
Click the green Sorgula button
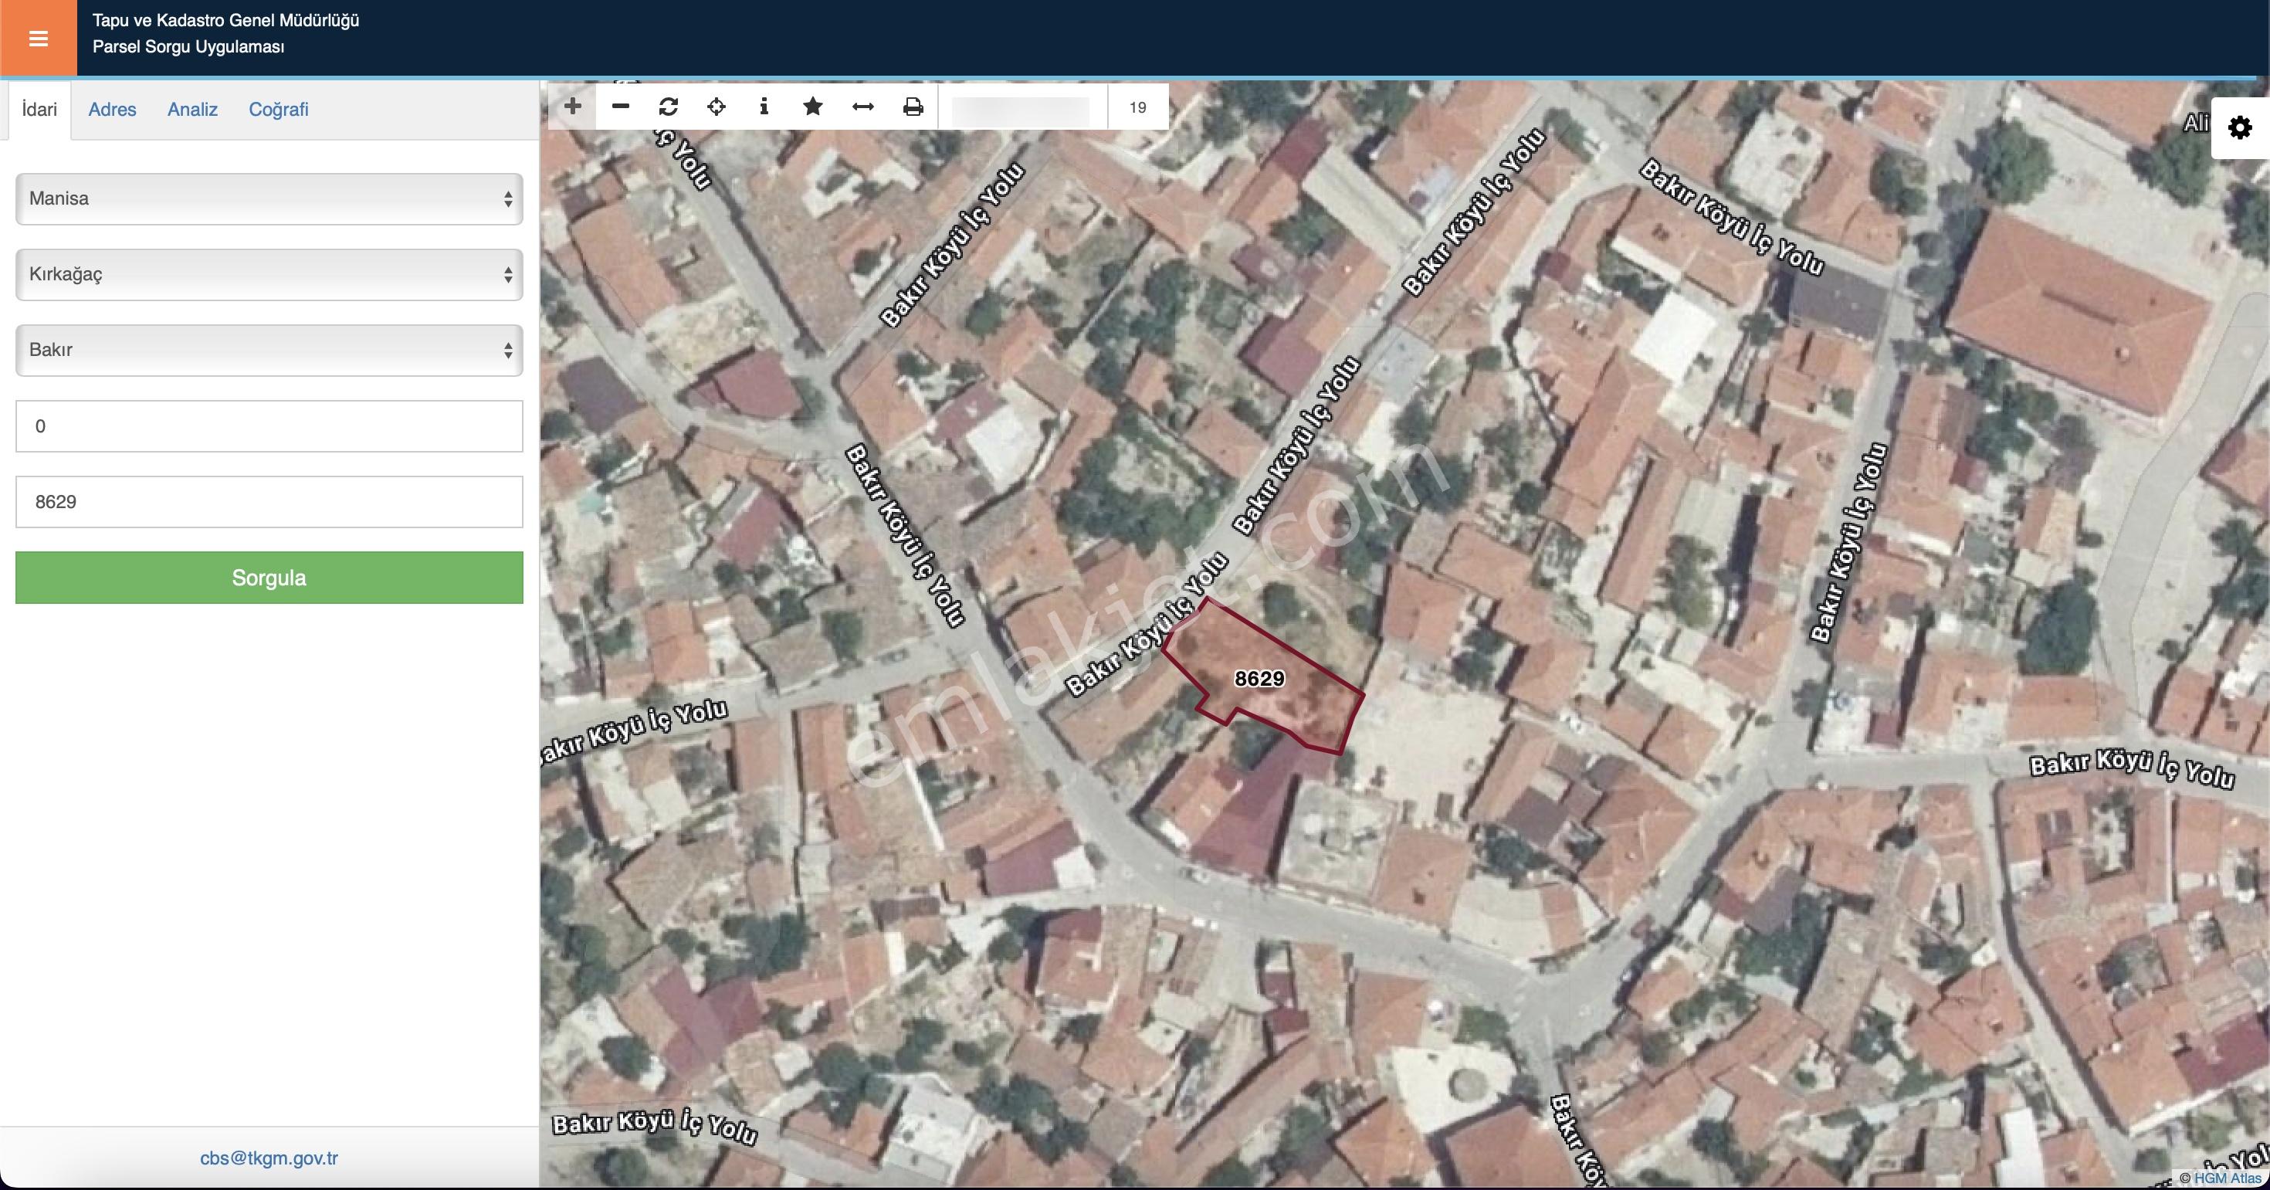pos(269,578)
